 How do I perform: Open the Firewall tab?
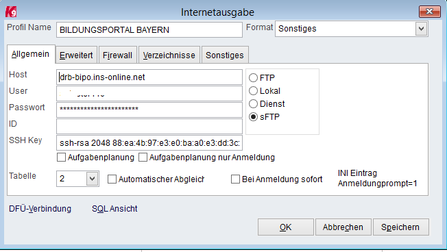[x=117, y=55]
